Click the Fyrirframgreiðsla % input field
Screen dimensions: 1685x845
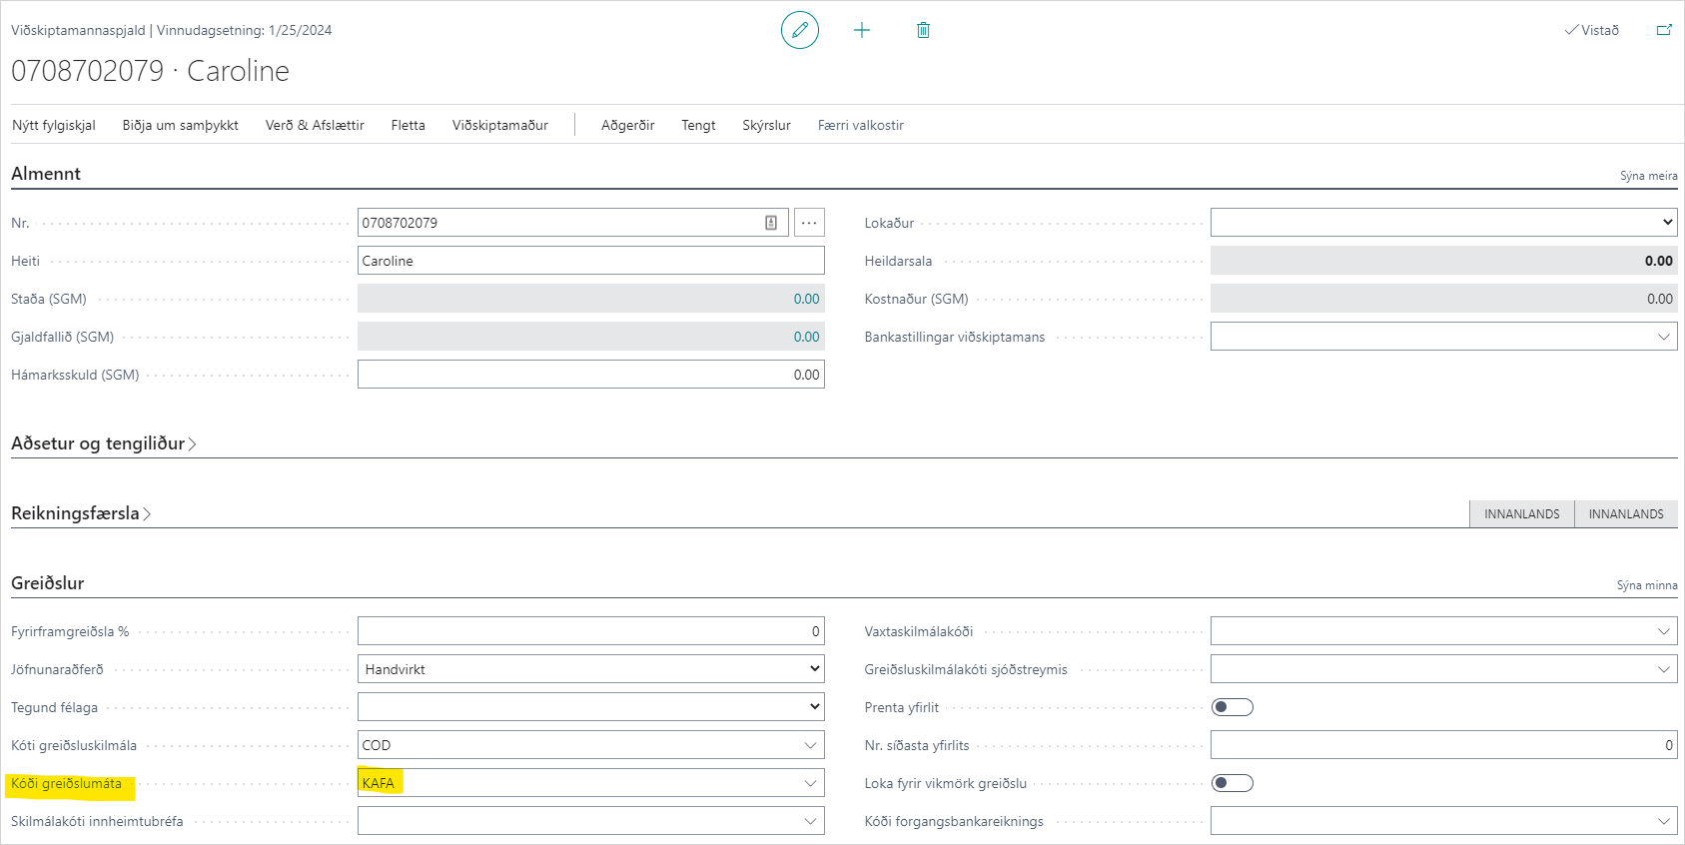pos(590,631)
